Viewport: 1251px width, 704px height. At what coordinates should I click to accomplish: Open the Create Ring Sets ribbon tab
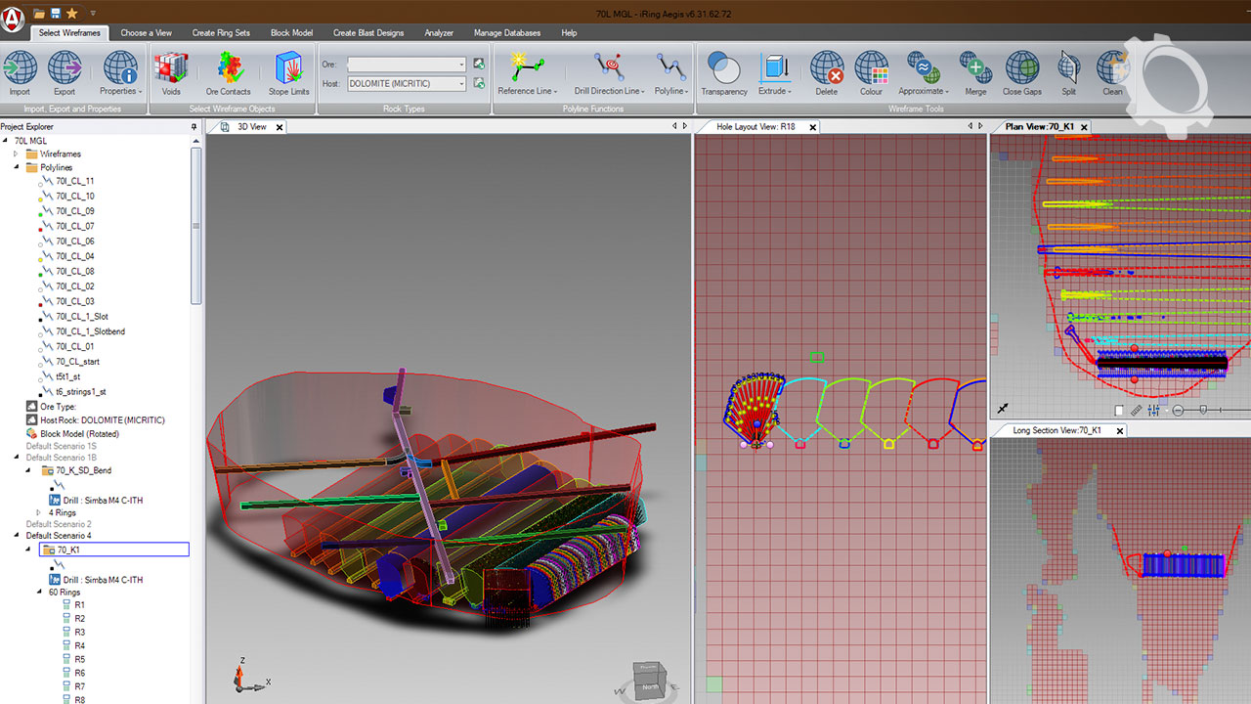(x=221, y=32)
